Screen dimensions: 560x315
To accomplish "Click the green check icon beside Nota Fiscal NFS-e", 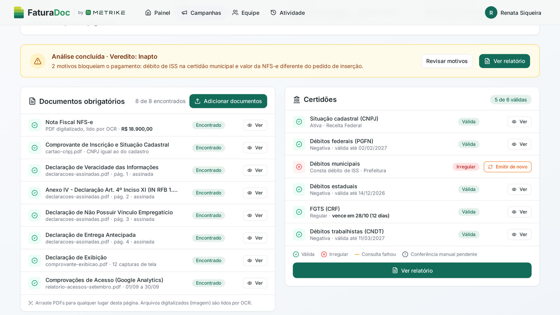I will [35, 125].
